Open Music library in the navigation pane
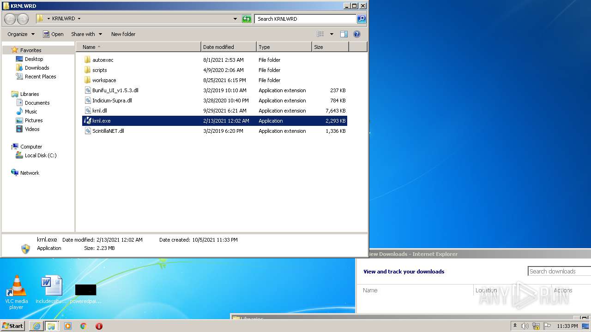This screenshot has height=332, width=591. [x=31, y=112]
